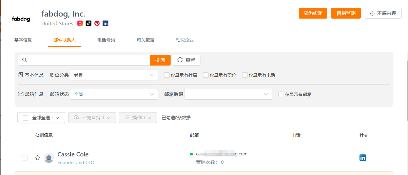This screenshot has height=175, width=408.
Task: Open Cassie Cole's avatar
Action: 49,158
